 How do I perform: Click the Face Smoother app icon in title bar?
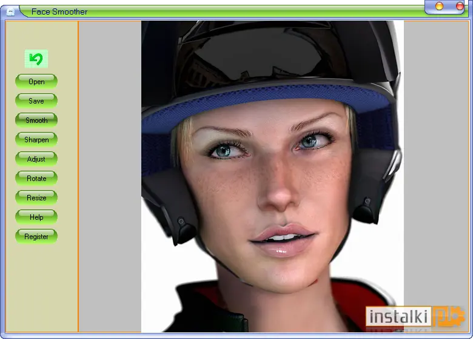[x=10, y=12]
